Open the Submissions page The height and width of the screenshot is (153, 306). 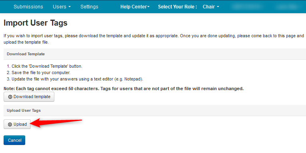click(28, 7)
